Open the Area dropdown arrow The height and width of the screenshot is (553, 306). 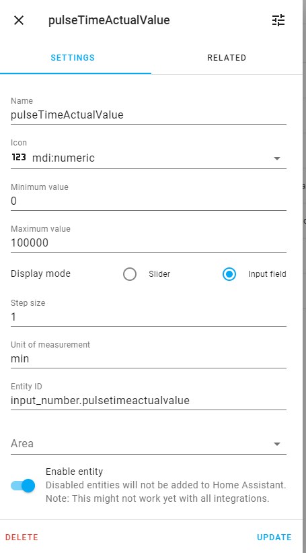277,444
